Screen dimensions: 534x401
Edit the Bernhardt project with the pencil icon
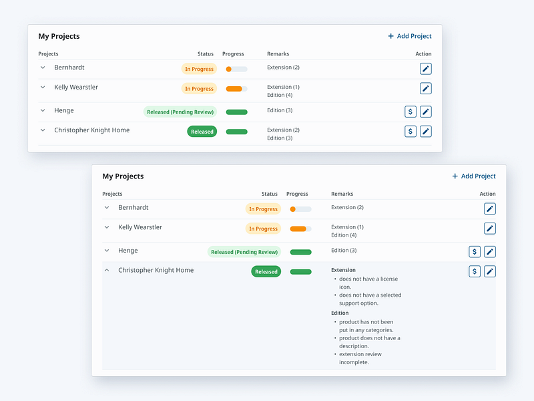pos(425,68)
